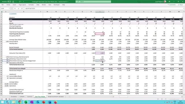Open the Contents sheet tab
The height and width of the screenshot is (104, 185).
22,97
